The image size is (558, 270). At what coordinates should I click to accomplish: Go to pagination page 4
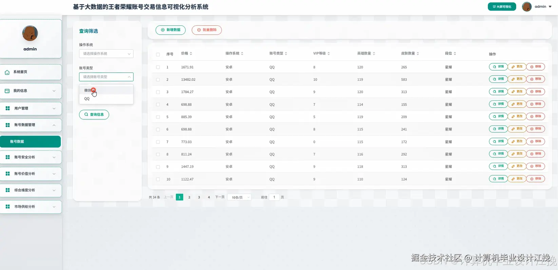209,197
